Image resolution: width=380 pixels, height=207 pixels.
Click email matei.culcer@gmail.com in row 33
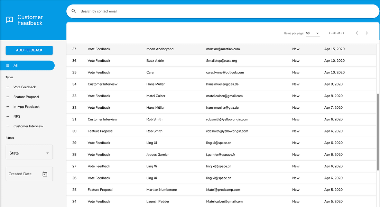(x=224, y=96)
